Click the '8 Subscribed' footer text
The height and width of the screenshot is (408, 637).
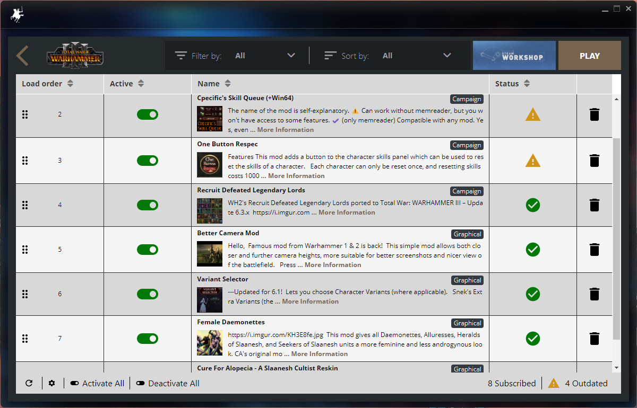click(x=512, y=383)
